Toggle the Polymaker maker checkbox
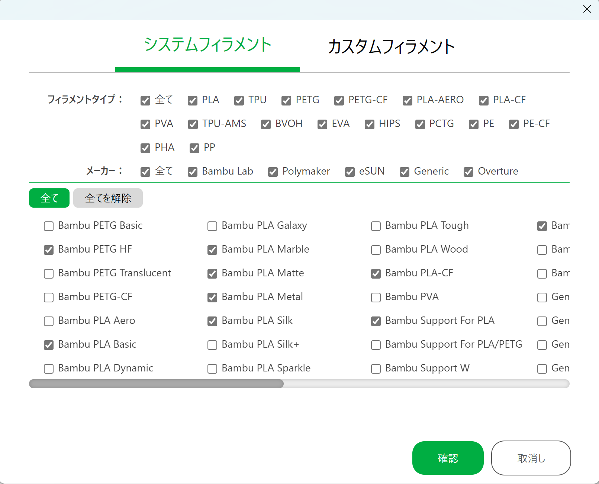599x484 pixels. [273, 172]
